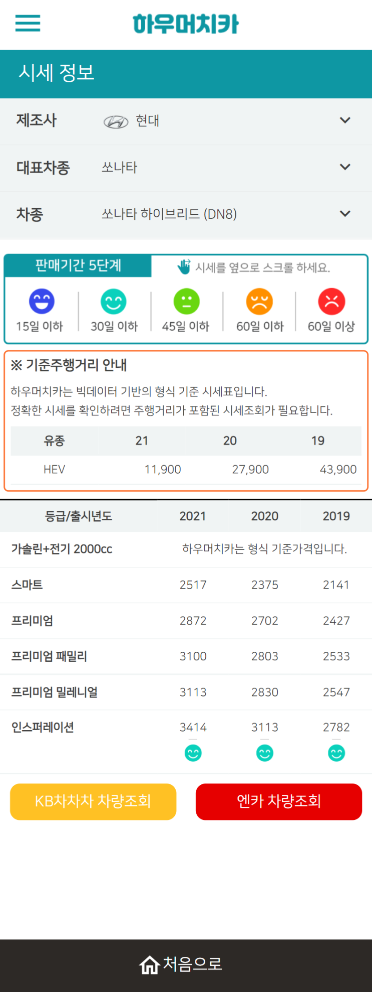Click the 2375 price value
Viewport: 372px width, 992px height.
tap(265, 585)
